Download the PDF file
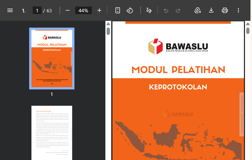Viewport: 252px width, 160px height. click(211, 11)
